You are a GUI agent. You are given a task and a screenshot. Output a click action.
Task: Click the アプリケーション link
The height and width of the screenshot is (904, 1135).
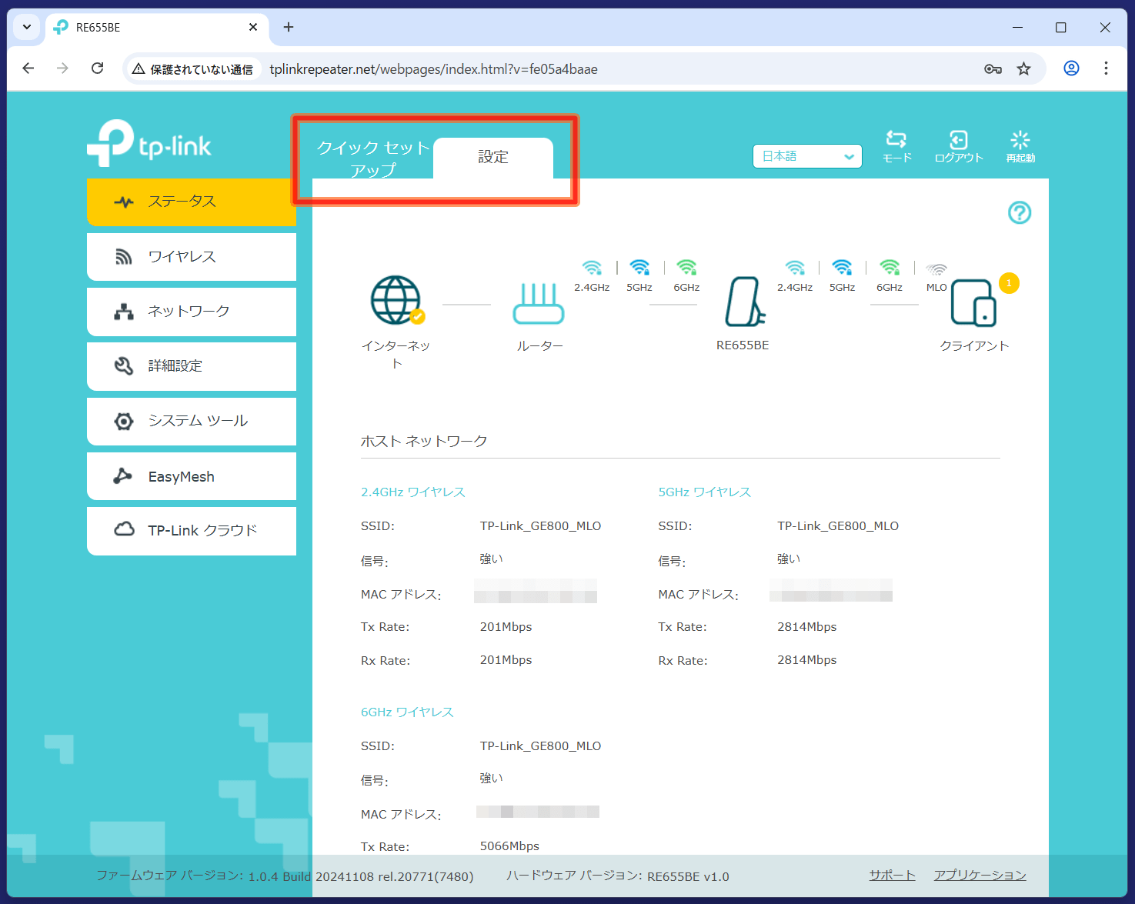click(980, 876)
